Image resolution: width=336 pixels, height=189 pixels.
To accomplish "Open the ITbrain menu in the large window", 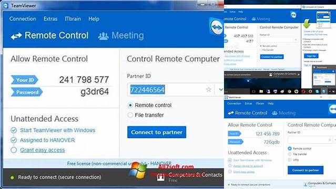I will coord(73,19).
